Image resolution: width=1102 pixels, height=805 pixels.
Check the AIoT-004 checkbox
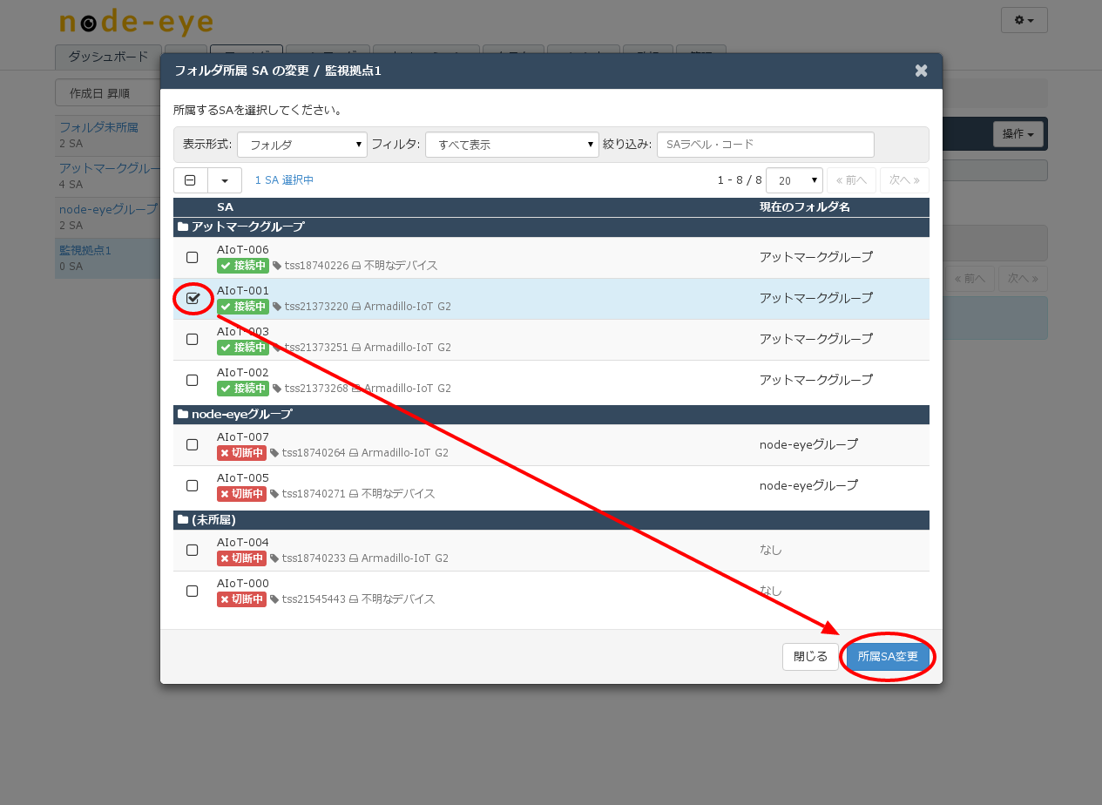[193, 551]
